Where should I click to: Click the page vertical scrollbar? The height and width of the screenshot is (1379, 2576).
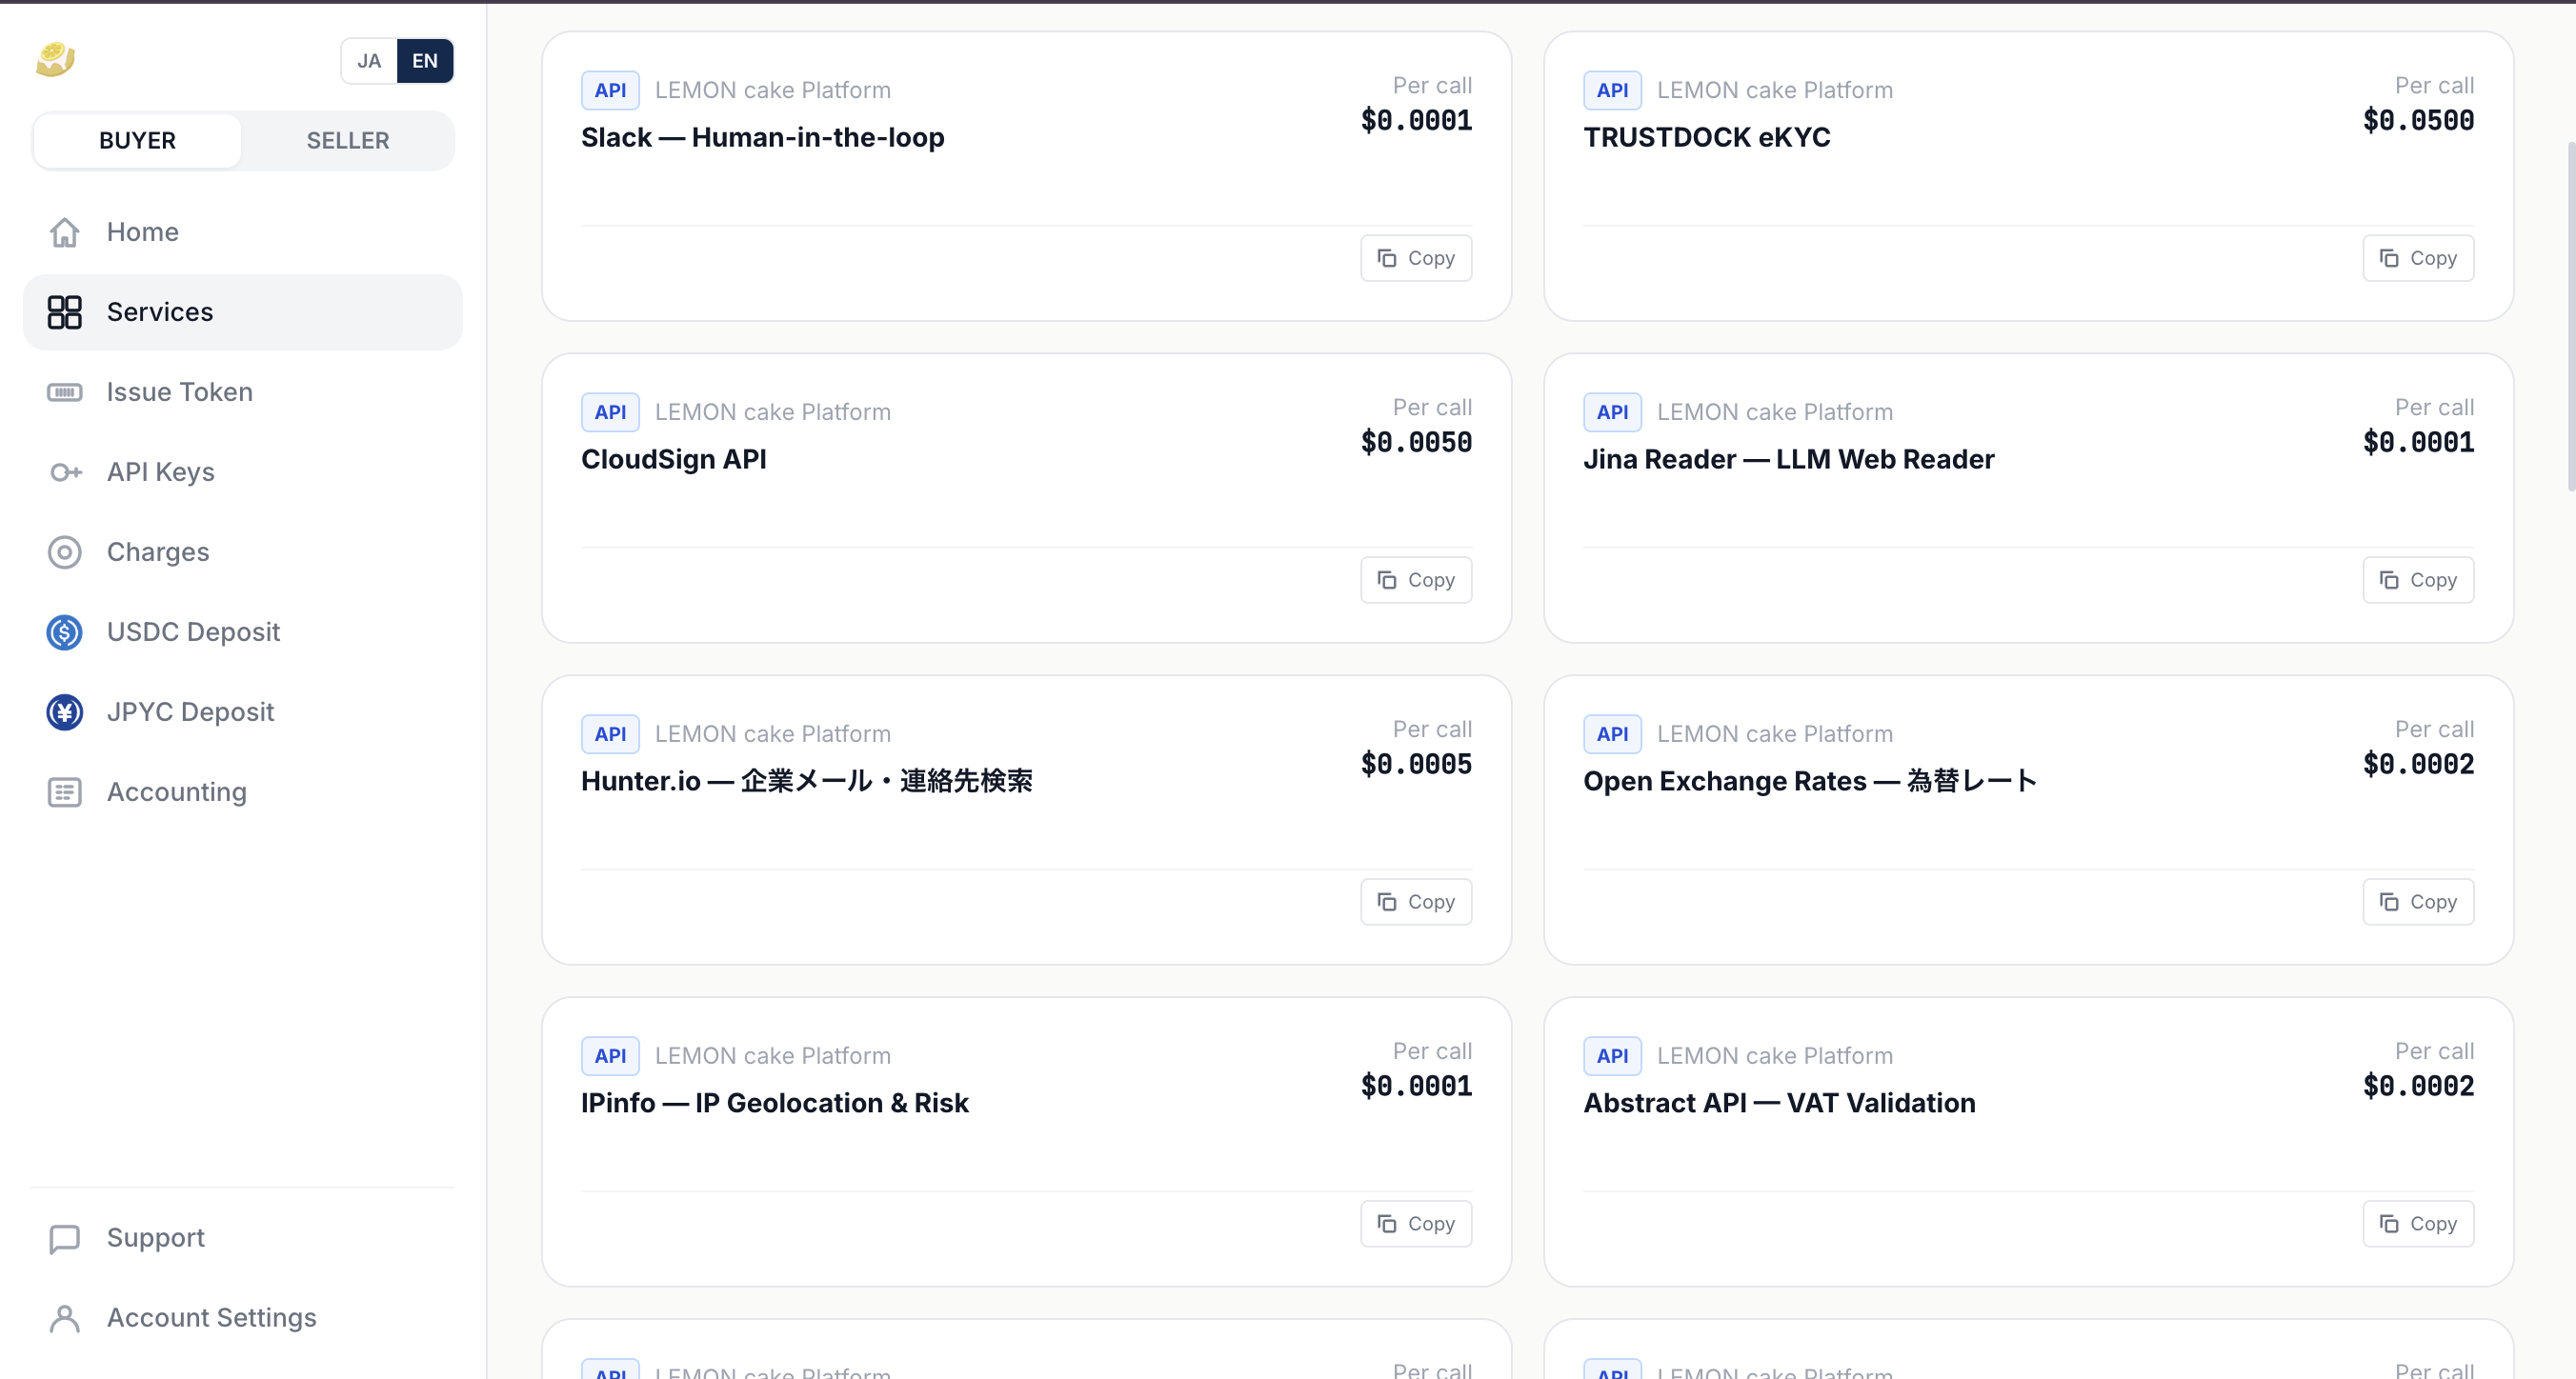[x=2570, y=316]
